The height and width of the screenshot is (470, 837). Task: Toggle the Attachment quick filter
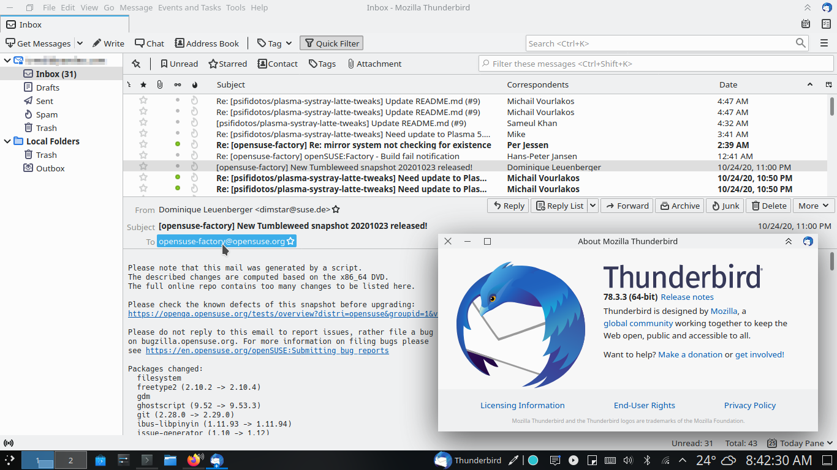point(374,64)
